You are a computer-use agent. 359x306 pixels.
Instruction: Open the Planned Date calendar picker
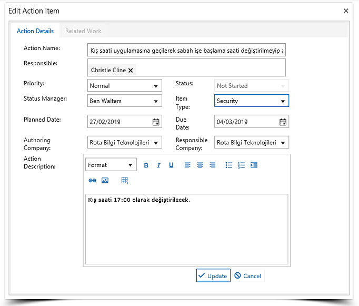156,122
